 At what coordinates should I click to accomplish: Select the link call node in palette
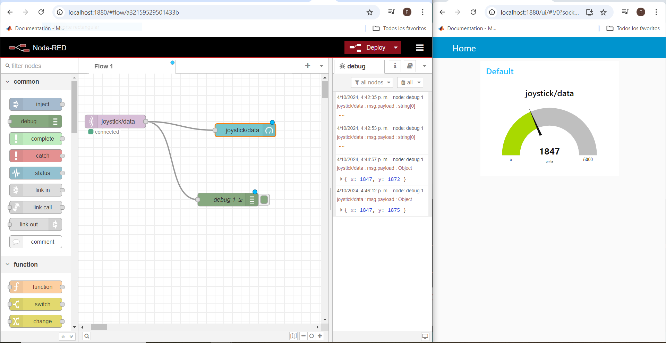[x=36, y=207]
